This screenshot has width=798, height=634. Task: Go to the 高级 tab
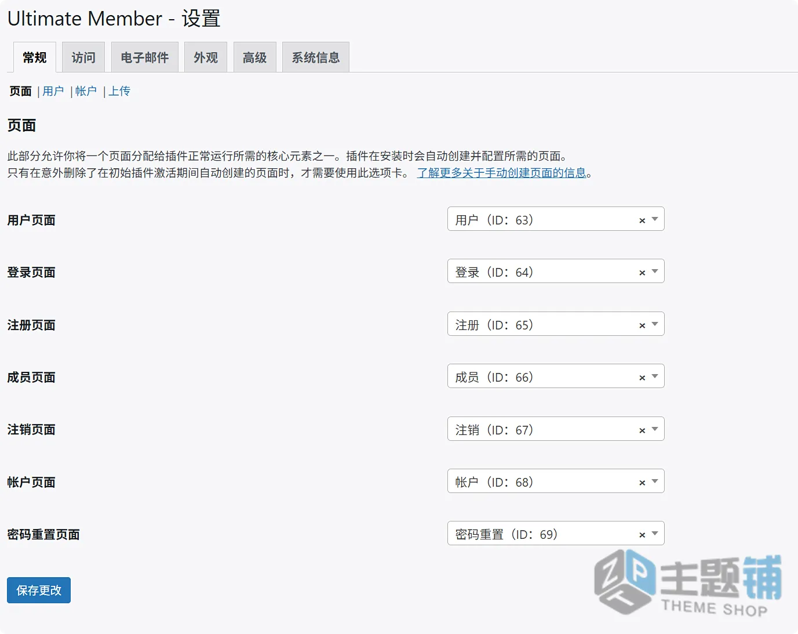(255, 57)
